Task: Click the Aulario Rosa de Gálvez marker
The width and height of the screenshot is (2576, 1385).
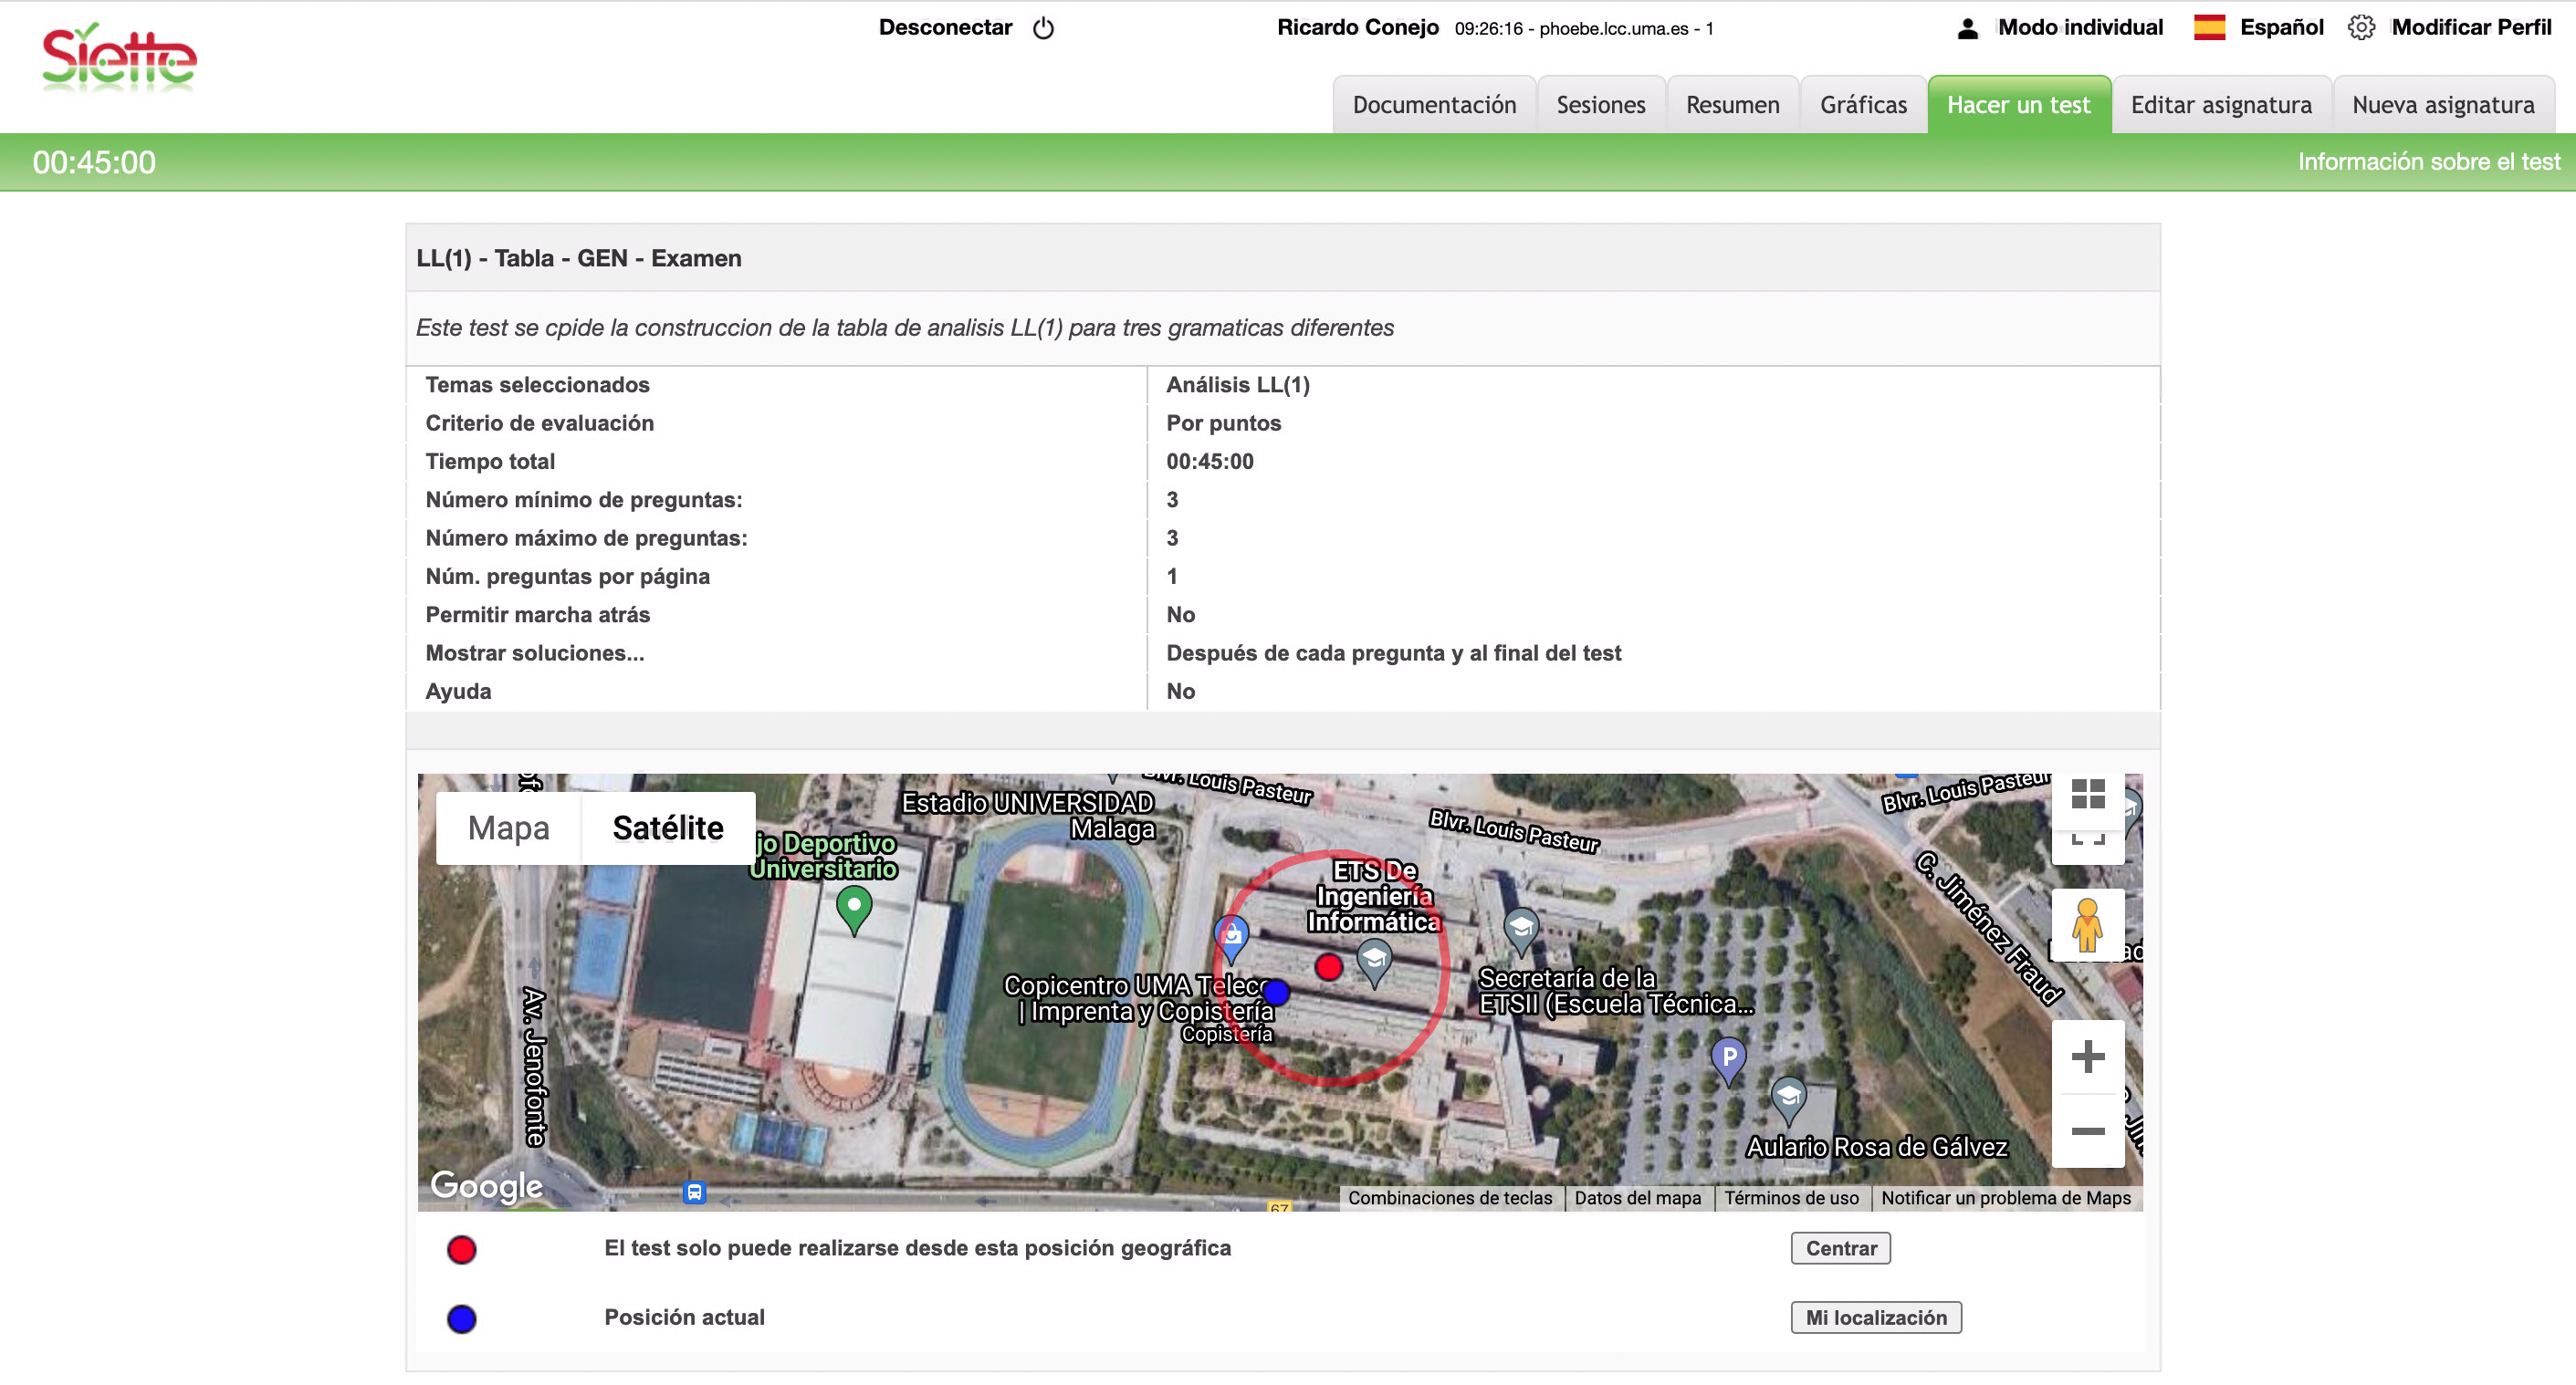Action: pyautogui.click(x=1788, y=1096)
